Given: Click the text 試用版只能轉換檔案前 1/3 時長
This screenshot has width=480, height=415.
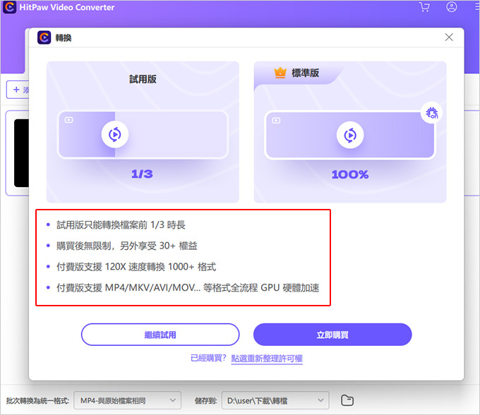Looking at the screenshot, I should pos(121,225).
